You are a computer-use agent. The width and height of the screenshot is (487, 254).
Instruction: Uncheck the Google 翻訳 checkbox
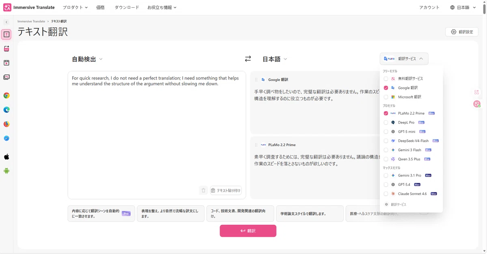[x=386, y=88]
